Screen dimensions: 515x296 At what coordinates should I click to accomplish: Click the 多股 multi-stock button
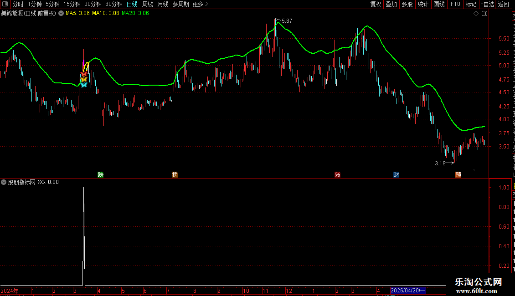(x=407, y=4)
